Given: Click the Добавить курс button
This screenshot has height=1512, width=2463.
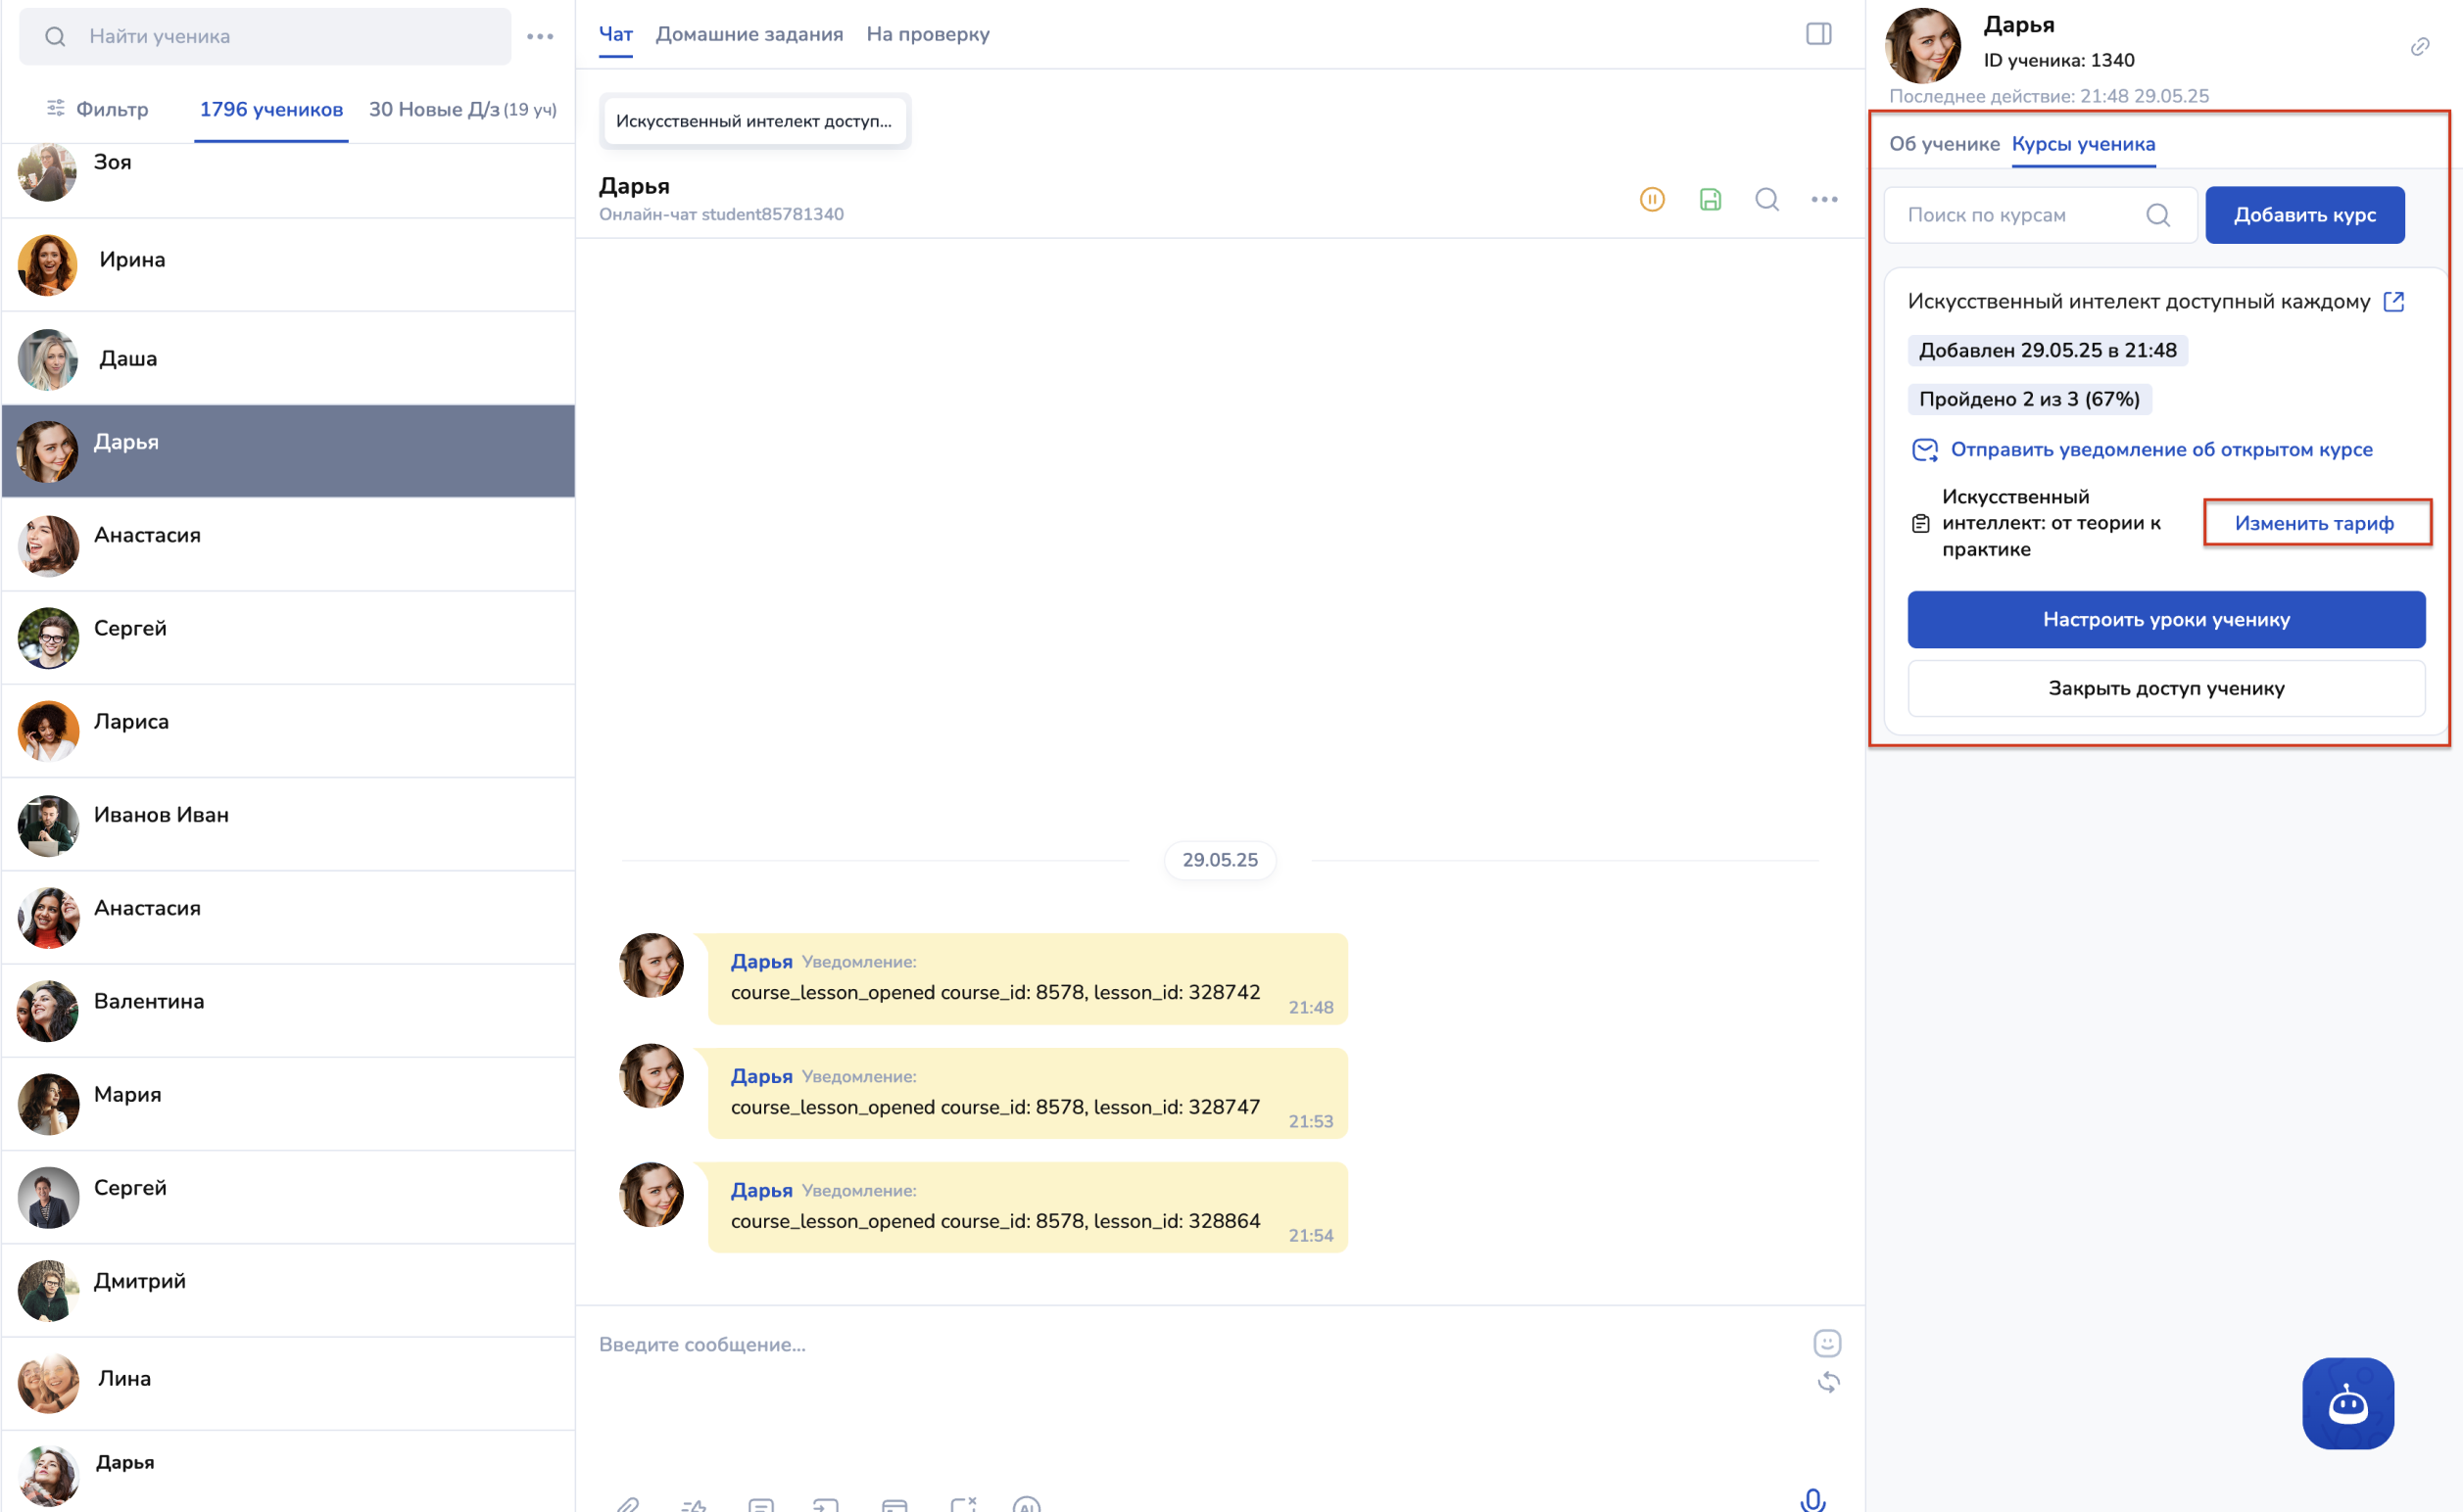Looking at the screenshot, I should coord(2304,215).
